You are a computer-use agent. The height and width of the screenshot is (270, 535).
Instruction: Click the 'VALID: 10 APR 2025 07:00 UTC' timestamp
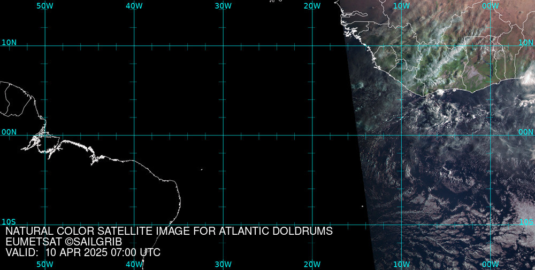83,252
